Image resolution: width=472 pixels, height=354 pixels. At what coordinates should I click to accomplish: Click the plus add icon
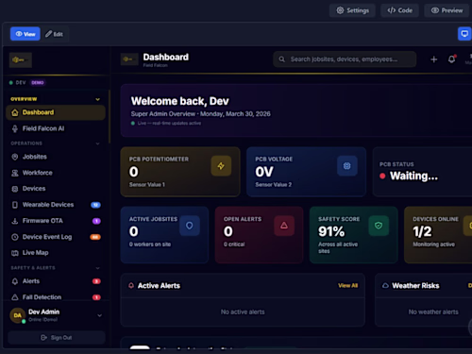pyautogui.click(x=434, y=59)
